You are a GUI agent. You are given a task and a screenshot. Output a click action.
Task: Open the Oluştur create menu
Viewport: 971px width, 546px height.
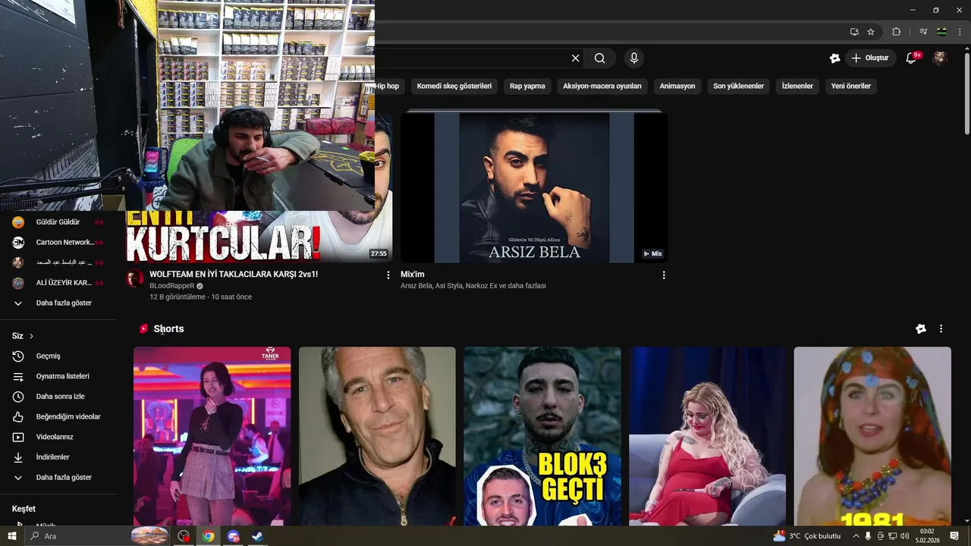[871, 58]
